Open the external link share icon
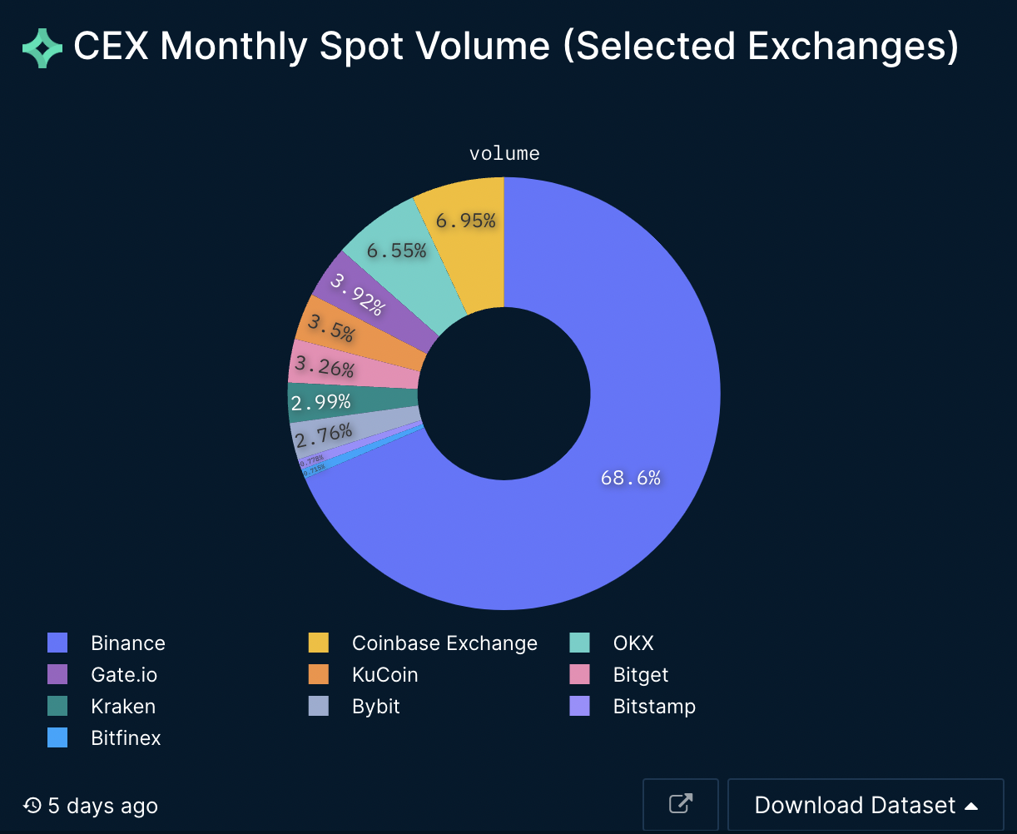The width and height of the screenshot is (1017, 834). (x=680, y=804)
